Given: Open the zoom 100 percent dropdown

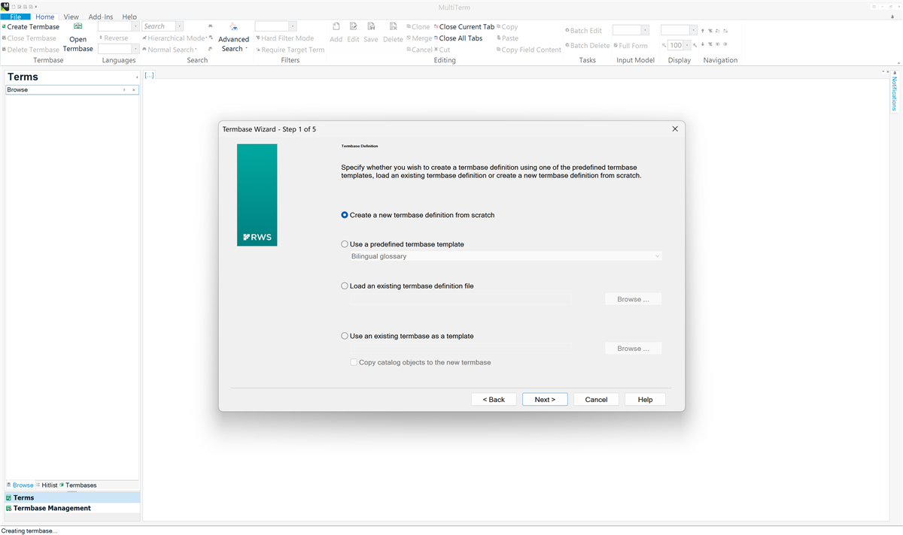Looking at the screenshot, I should click(x=686, y=45).
